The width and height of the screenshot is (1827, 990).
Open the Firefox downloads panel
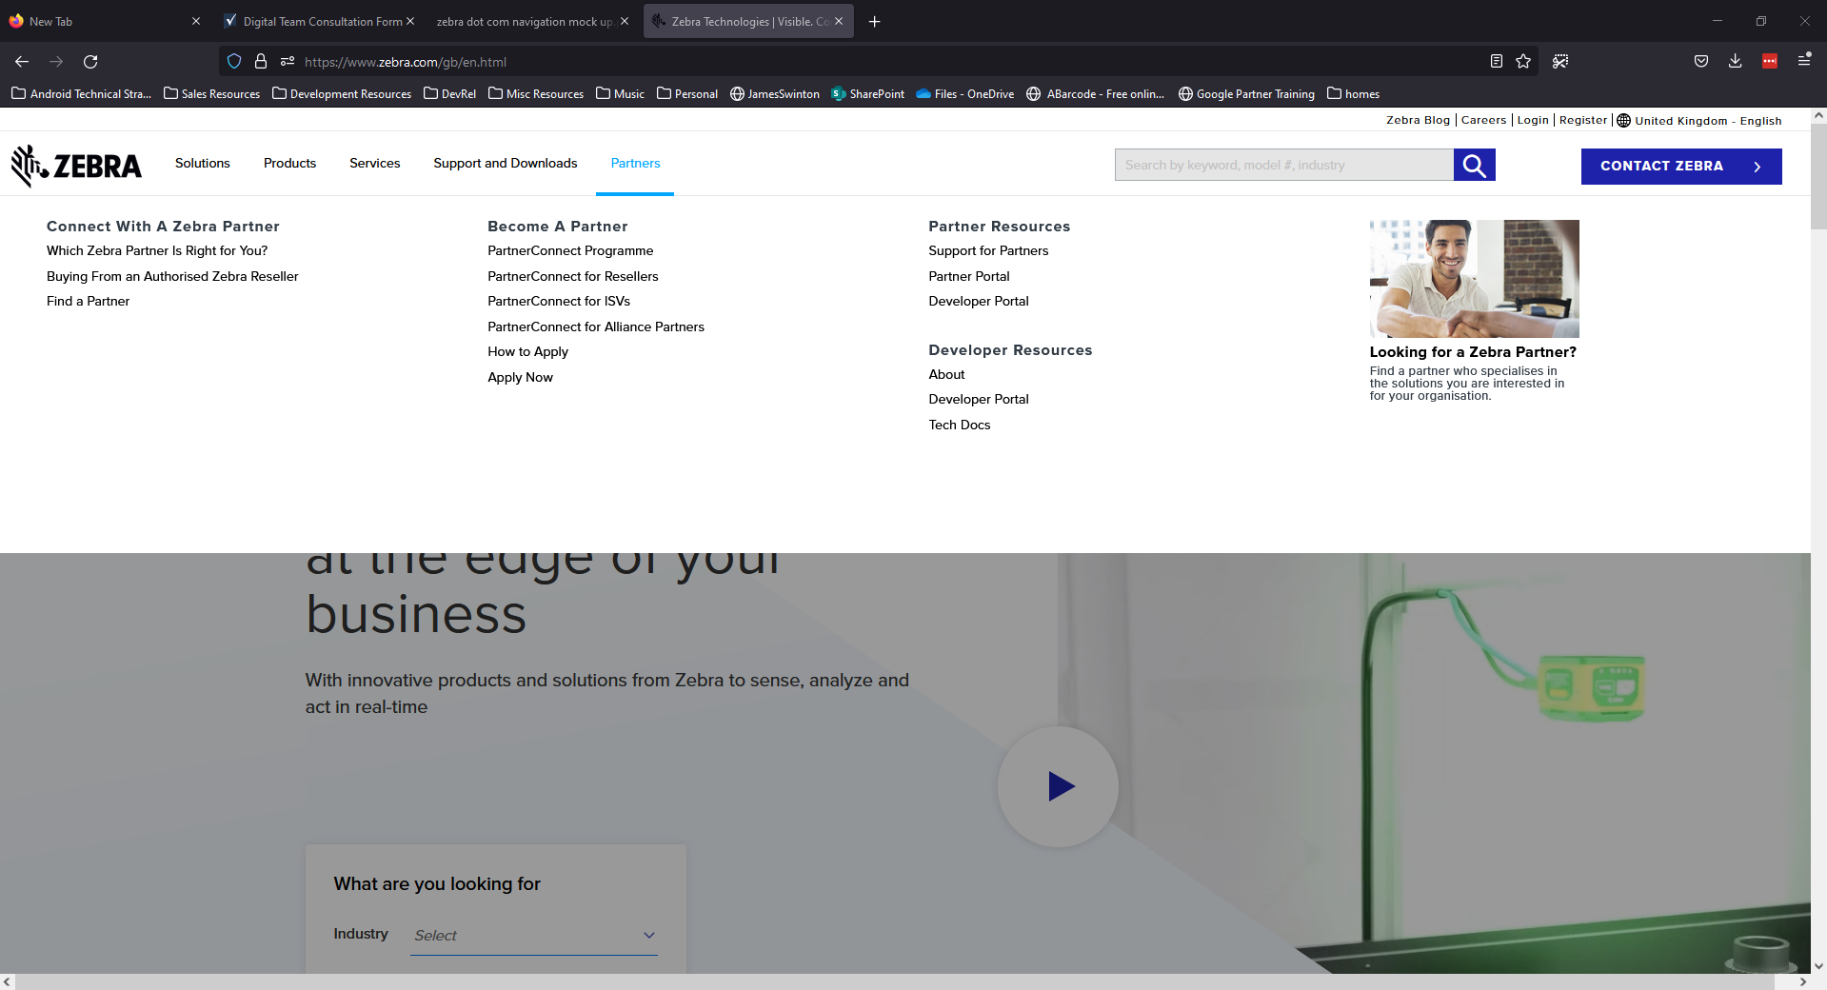coord(1735,62)
